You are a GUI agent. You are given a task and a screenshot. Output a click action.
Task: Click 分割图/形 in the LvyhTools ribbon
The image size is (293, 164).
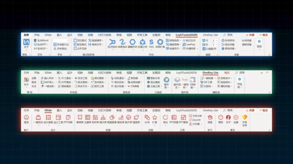pos(209,49)
